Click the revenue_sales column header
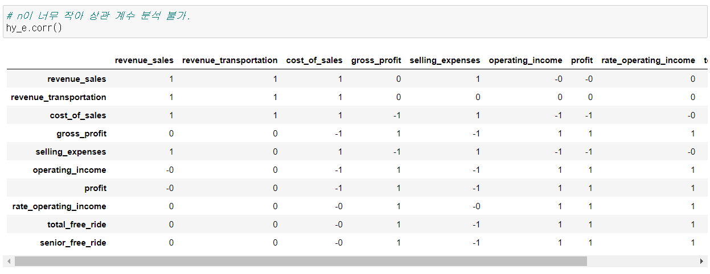The height and width of the screenshot is (274, 710). click(144, 60)
